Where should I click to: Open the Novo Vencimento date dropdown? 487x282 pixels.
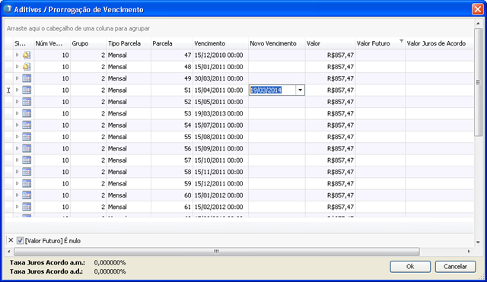[x=300, y=90]
